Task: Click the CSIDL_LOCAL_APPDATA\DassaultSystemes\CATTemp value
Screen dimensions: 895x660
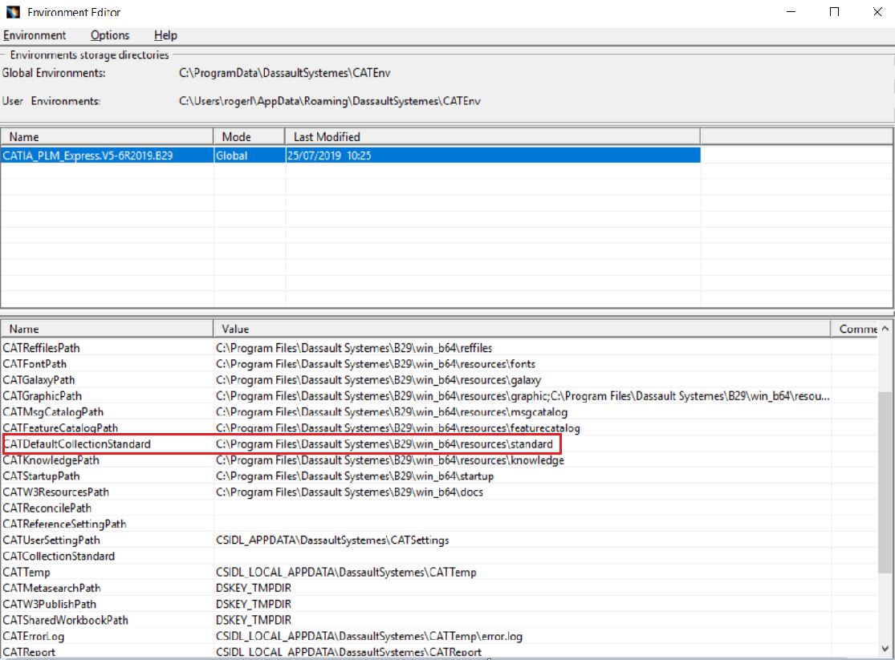Action: tap(346, 572)
